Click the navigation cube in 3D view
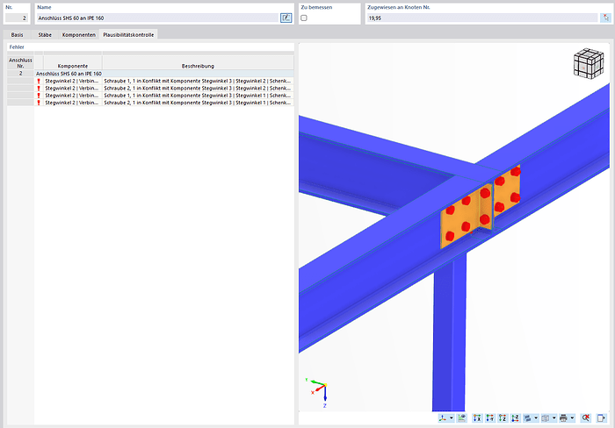The image size is (615, 428). pos(589,64)
